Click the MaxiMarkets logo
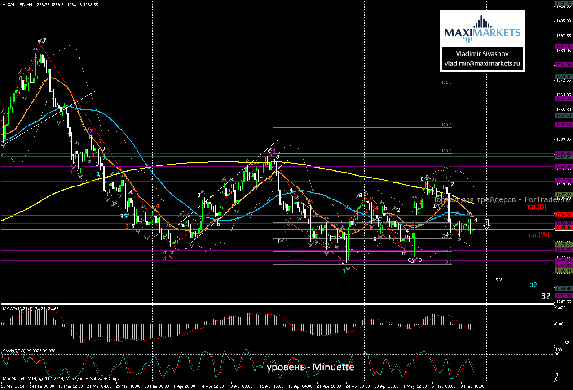573x390 pixels. click(482, 30)
